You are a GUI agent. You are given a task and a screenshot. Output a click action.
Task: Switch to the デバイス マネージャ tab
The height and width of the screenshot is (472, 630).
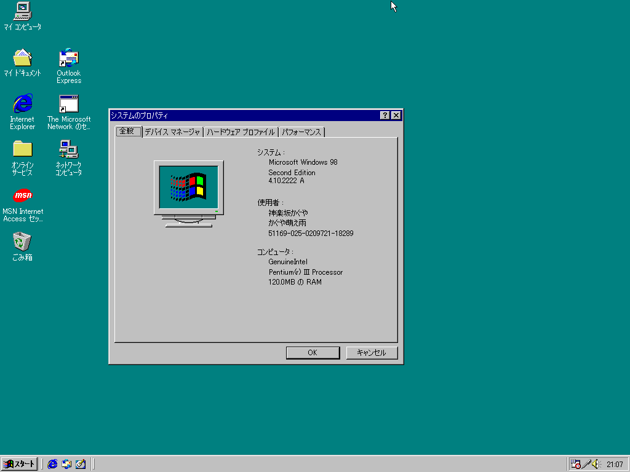[x=172, y=132]
